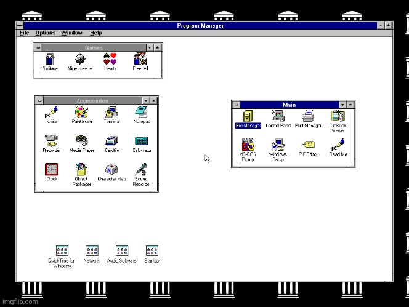The image size is (409, 307).
Task: Minimize the Main group window
Action: (x=342, y=105)
